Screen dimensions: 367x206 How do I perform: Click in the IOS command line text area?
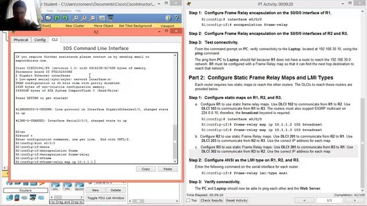coord(94,108)
